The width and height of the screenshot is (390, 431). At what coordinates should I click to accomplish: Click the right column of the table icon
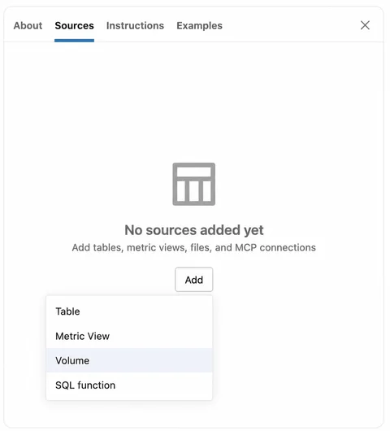(207, 191)
